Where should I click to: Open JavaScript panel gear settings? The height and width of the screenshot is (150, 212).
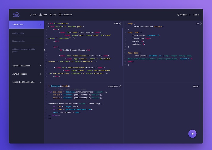[120, 86]
